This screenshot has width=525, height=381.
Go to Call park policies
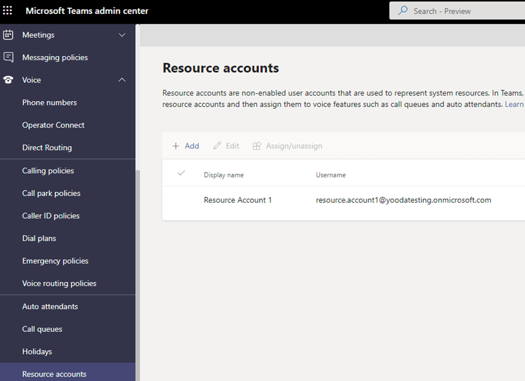[51, 193]
